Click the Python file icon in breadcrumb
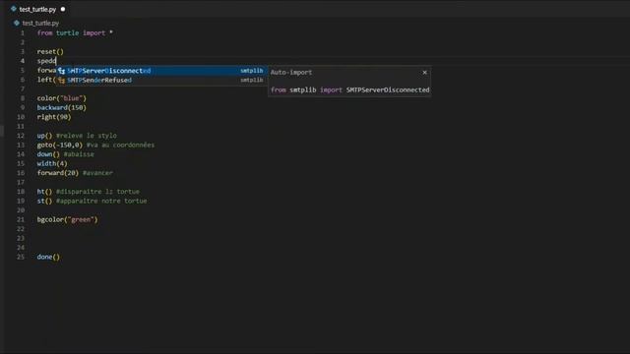 (x=17, y=23)
